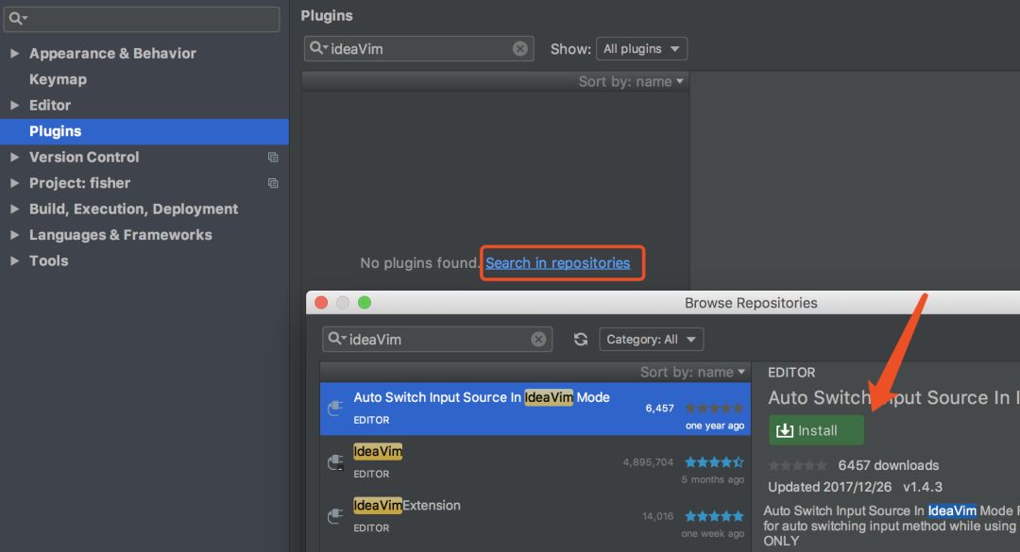The height and width of the screenshot is (552, 1020).
Task: Expand Build, Execution, Deployment node
Action: pos(14,209)
